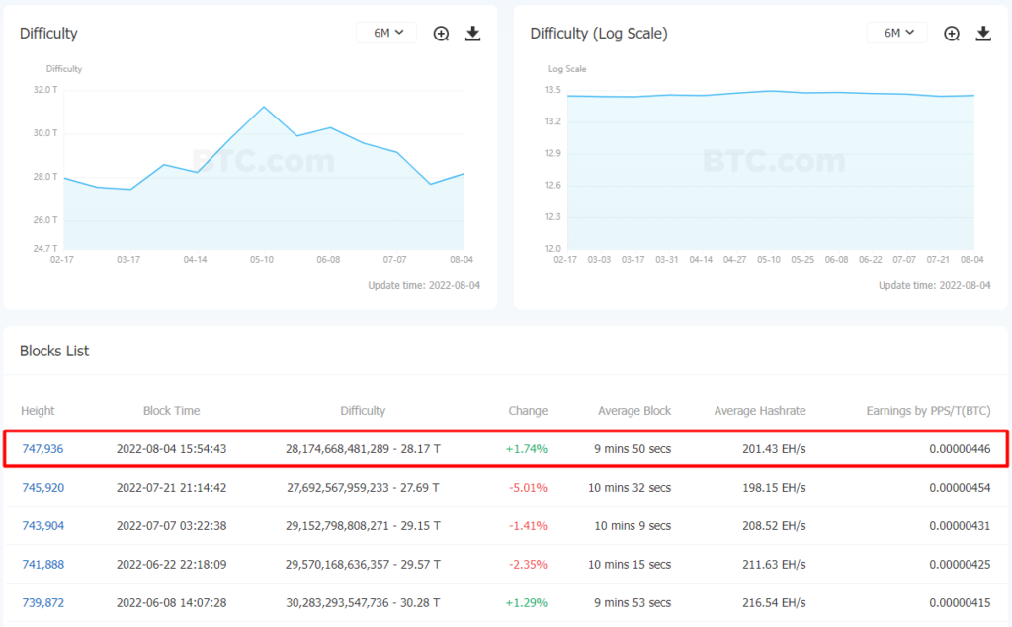Click the Height column header
This screenshot has width=1012, height=627.
point(38,411)
